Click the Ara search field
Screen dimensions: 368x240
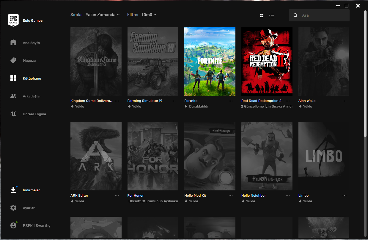319,15
